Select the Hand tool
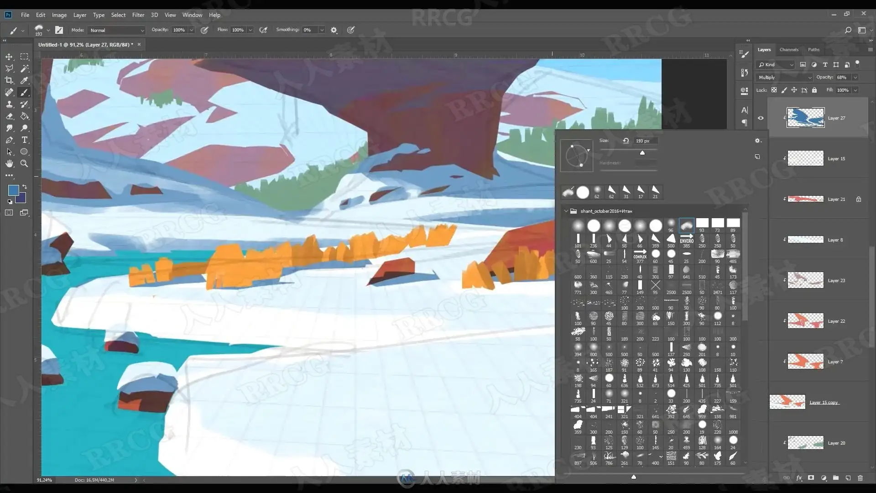Screen dimensions: 876x493 (x=9, y=163)
